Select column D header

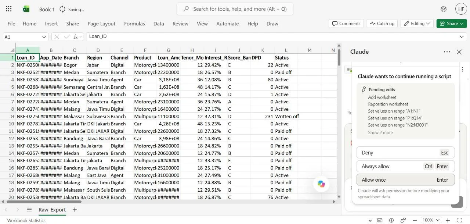[x=98, y=50]
